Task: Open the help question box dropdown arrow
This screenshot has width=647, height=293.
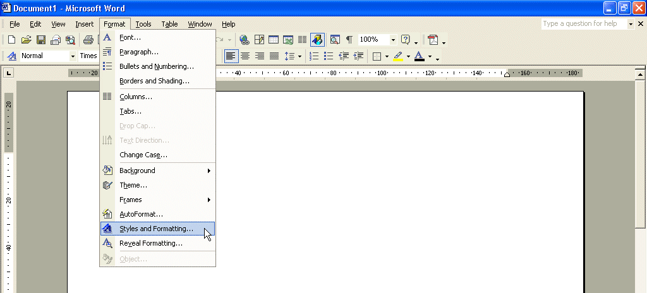Action: tap(630, 24)
